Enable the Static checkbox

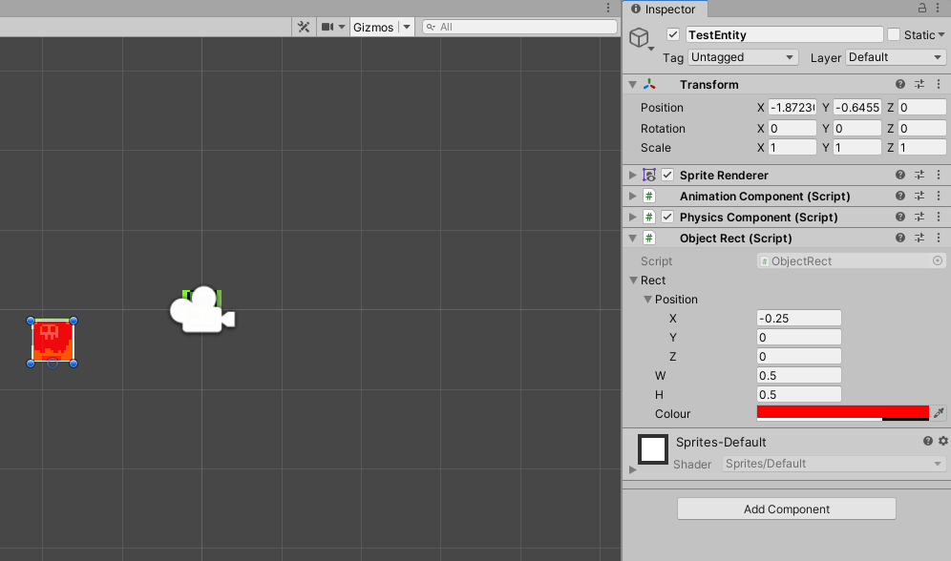(x=894, y=34)
